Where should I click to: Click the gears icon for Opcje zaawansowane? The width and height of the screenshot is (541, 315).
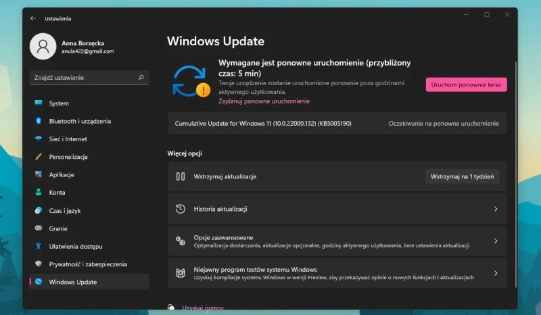(x=181, y=241)
